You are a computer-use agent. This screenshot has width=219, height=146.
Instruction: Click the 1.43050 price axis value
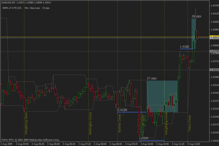point(214,22)
